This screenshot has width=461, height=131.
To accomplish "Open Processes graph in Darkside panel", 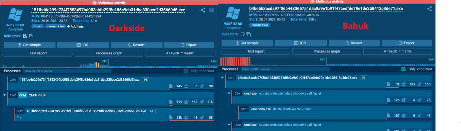I will [x=109, y=54].
